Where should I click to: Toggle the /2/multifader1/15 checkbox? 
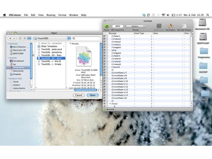[104, 95]
